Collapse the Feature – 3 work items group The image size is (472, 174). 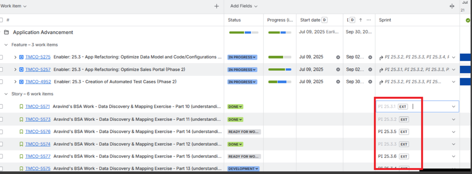pyautogui.click(x=6, y=44)
